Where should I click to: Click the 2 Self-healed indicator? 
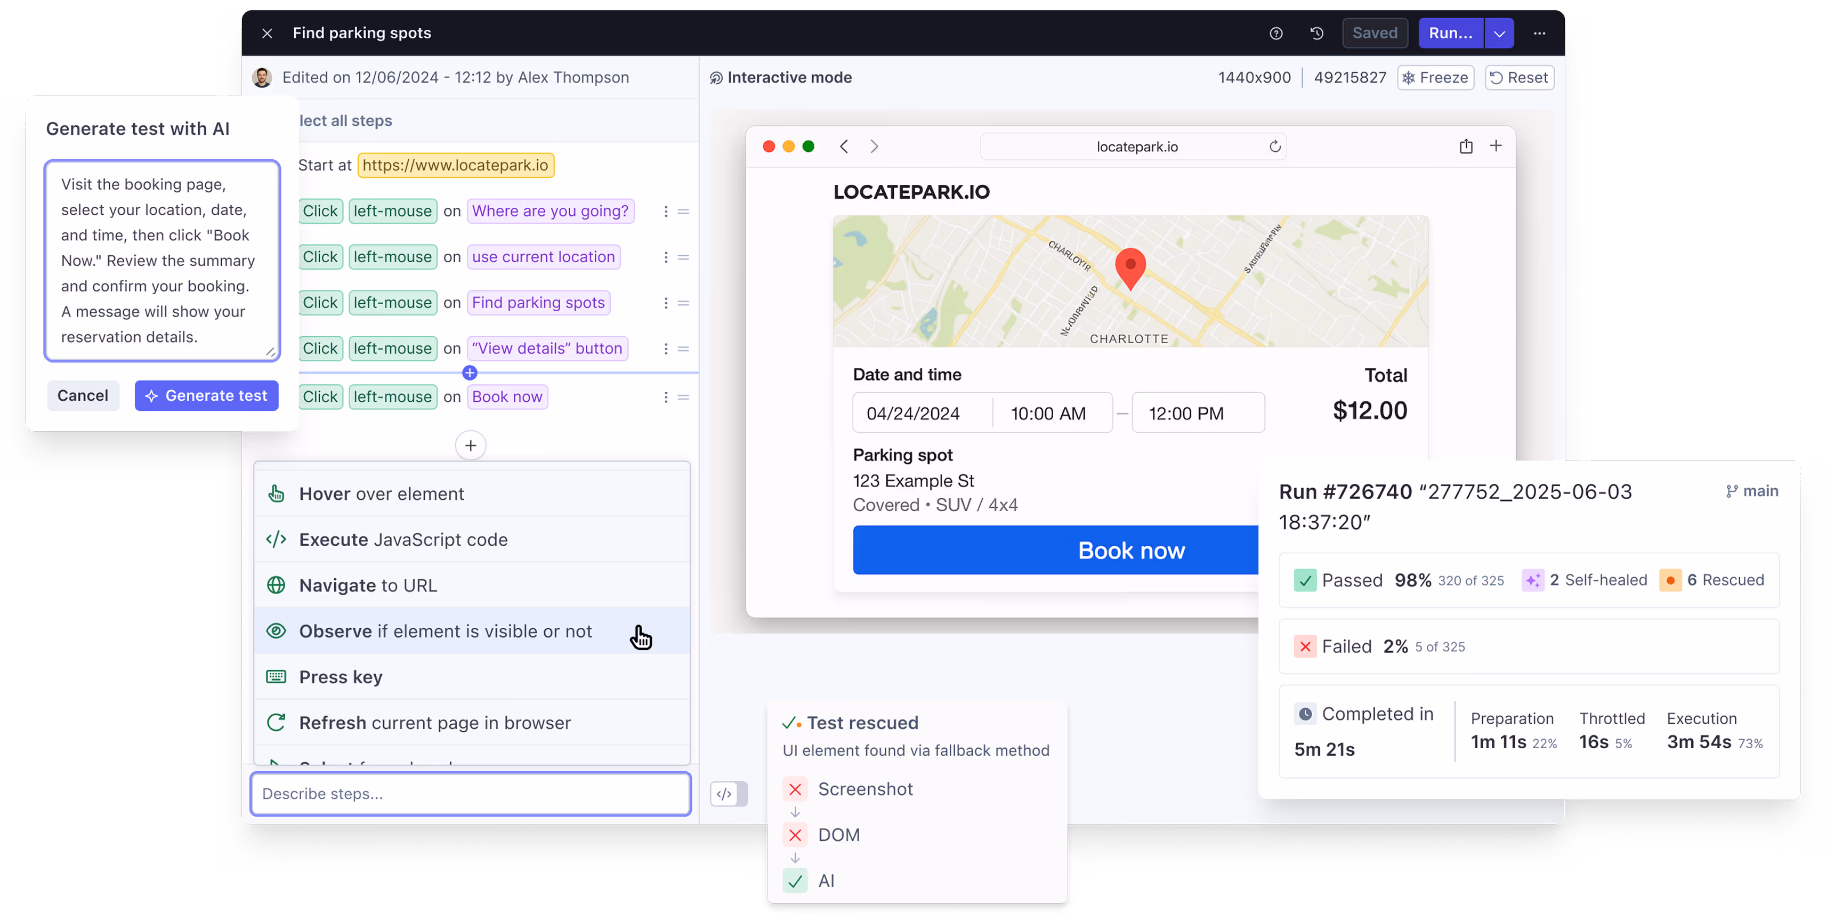1584,580
